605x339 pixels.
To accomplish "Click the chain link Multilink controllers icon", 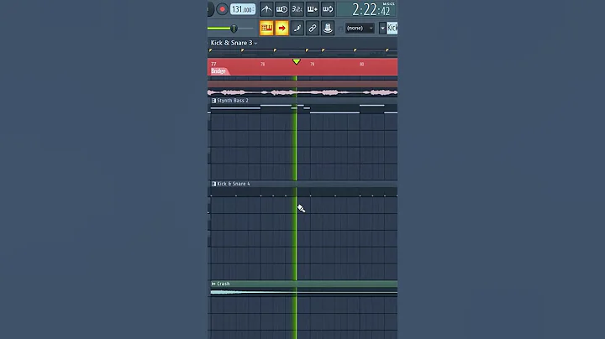I will point(313,29).
